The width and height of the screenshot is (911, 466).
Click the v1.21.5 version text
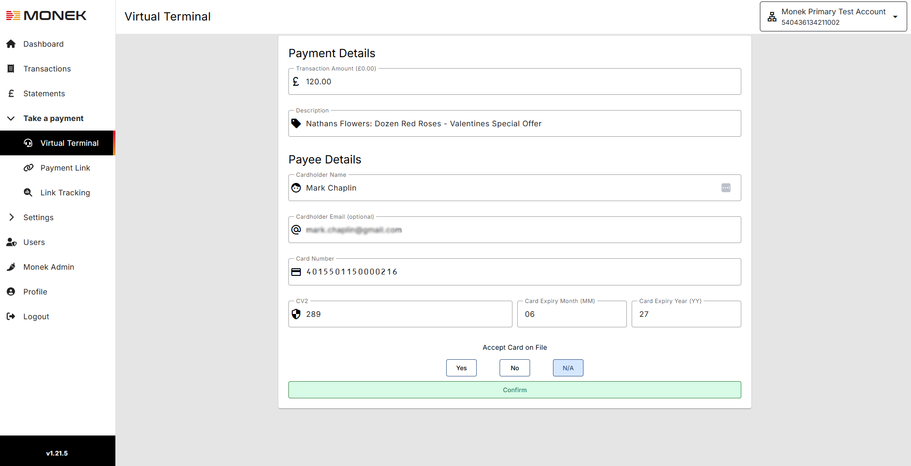57,453
